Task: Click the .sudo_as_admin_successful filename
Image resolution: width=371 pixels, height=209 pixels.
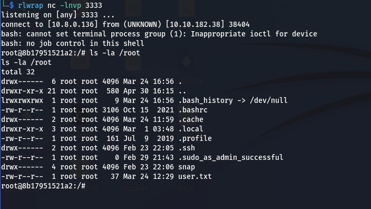Action: coord(231,158)
